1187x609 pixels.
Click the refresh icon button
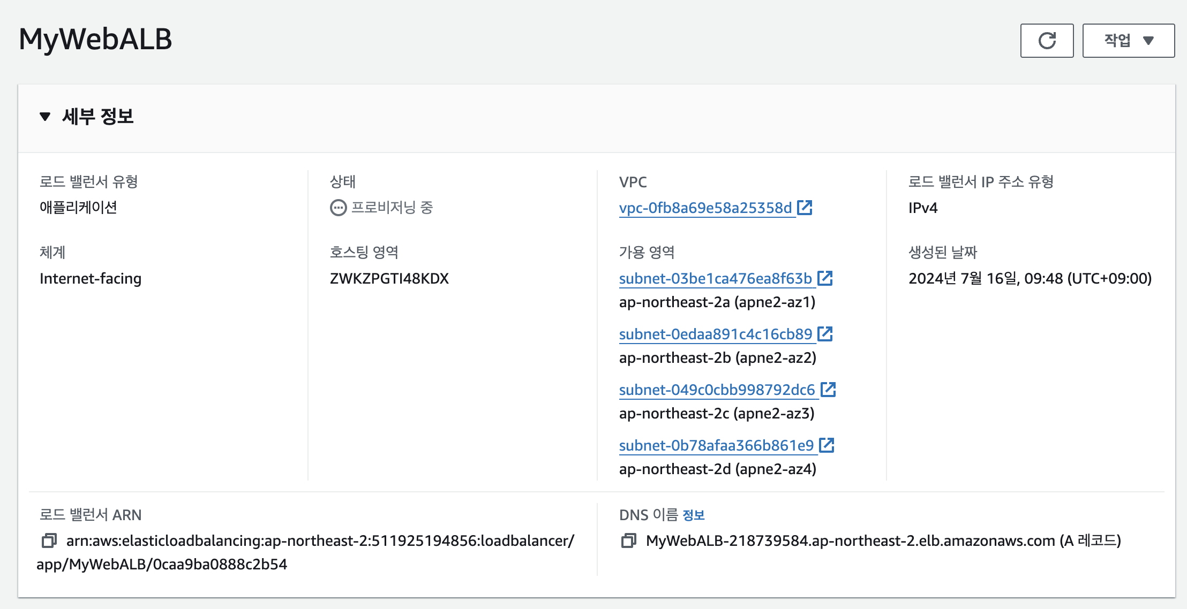coord(1047,41)
